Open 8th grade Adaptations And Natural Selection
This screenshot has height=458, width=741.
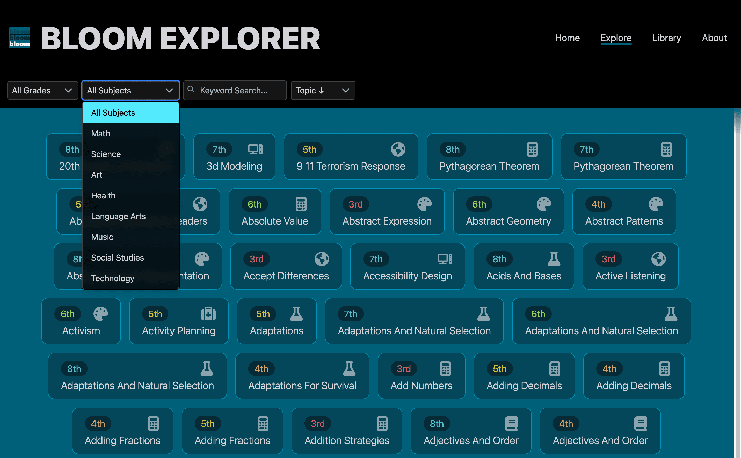(x=137, y=376)
